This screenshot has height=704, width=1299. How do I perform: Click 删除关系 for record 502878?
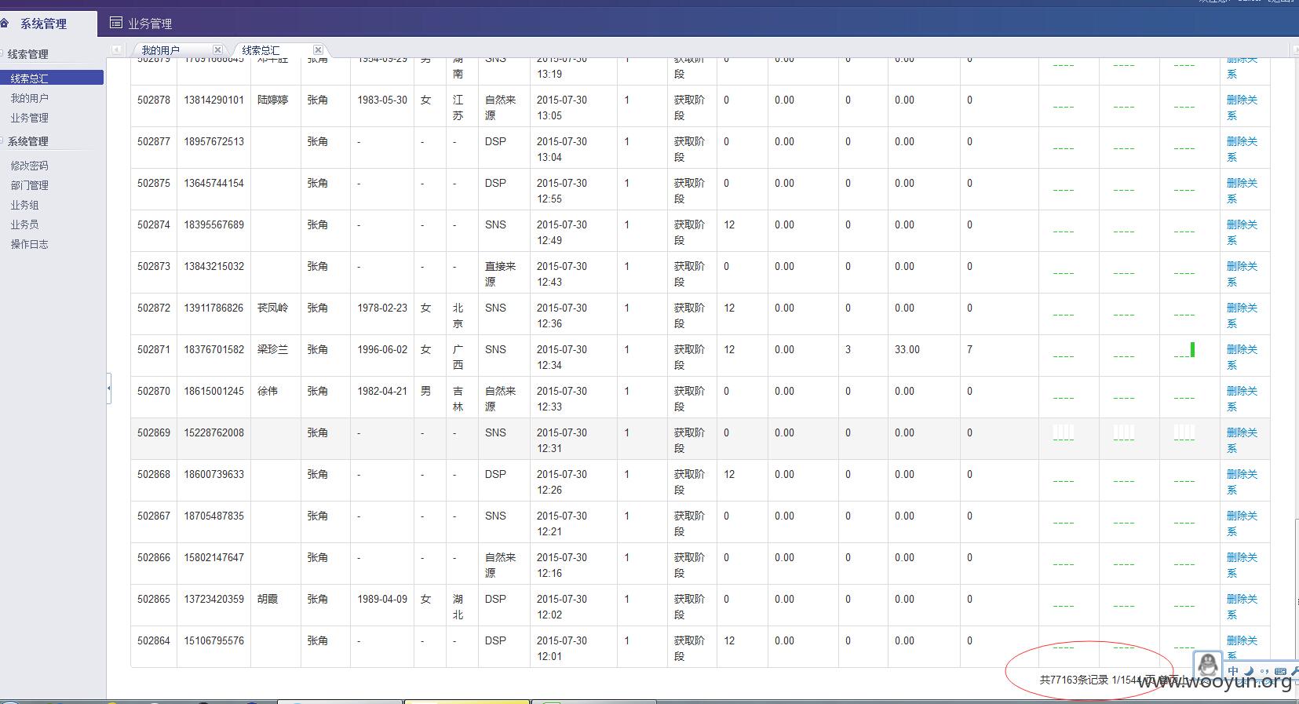[x=1242, y=108]
